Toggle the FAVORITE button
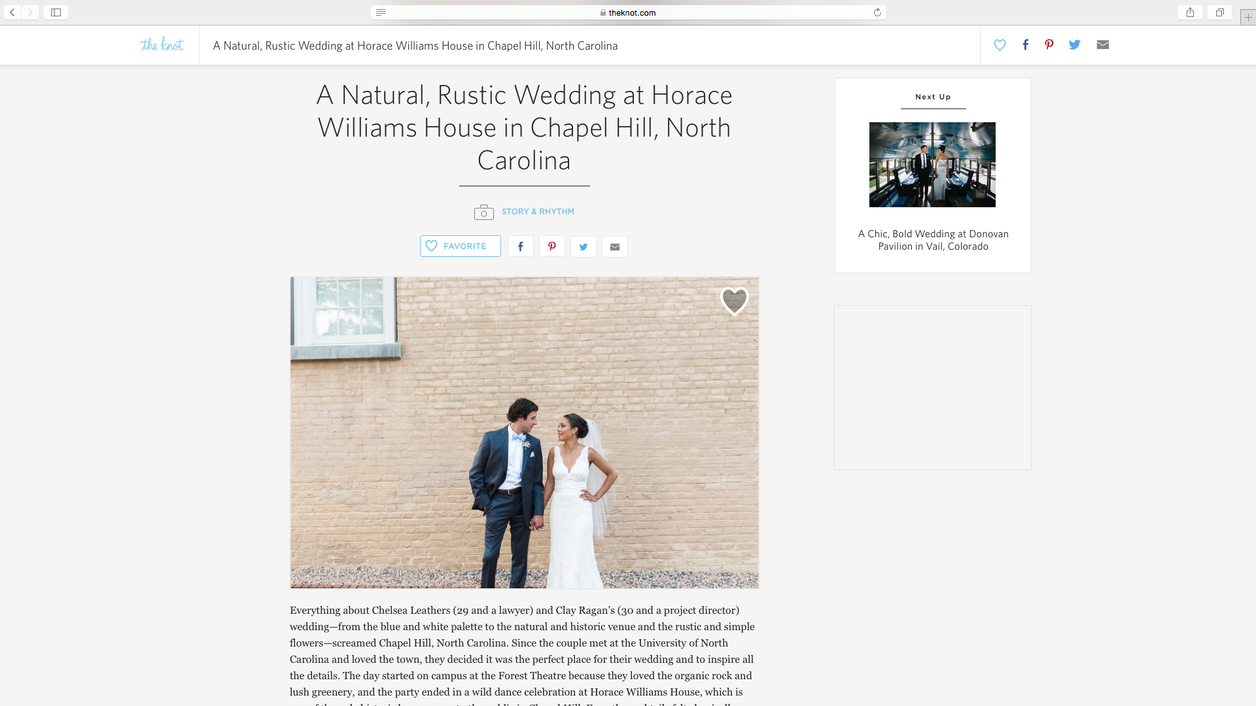The height and width of the screenshot is (706, 1256). pos(461,246)
